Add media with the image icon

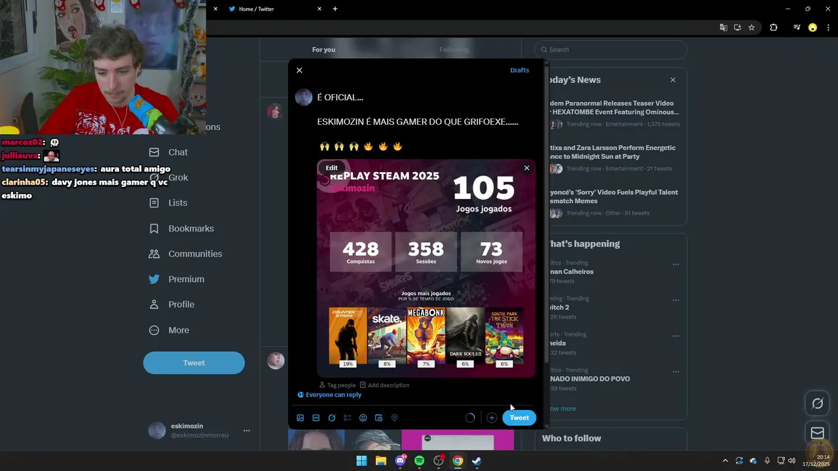(x=301, y=418)
